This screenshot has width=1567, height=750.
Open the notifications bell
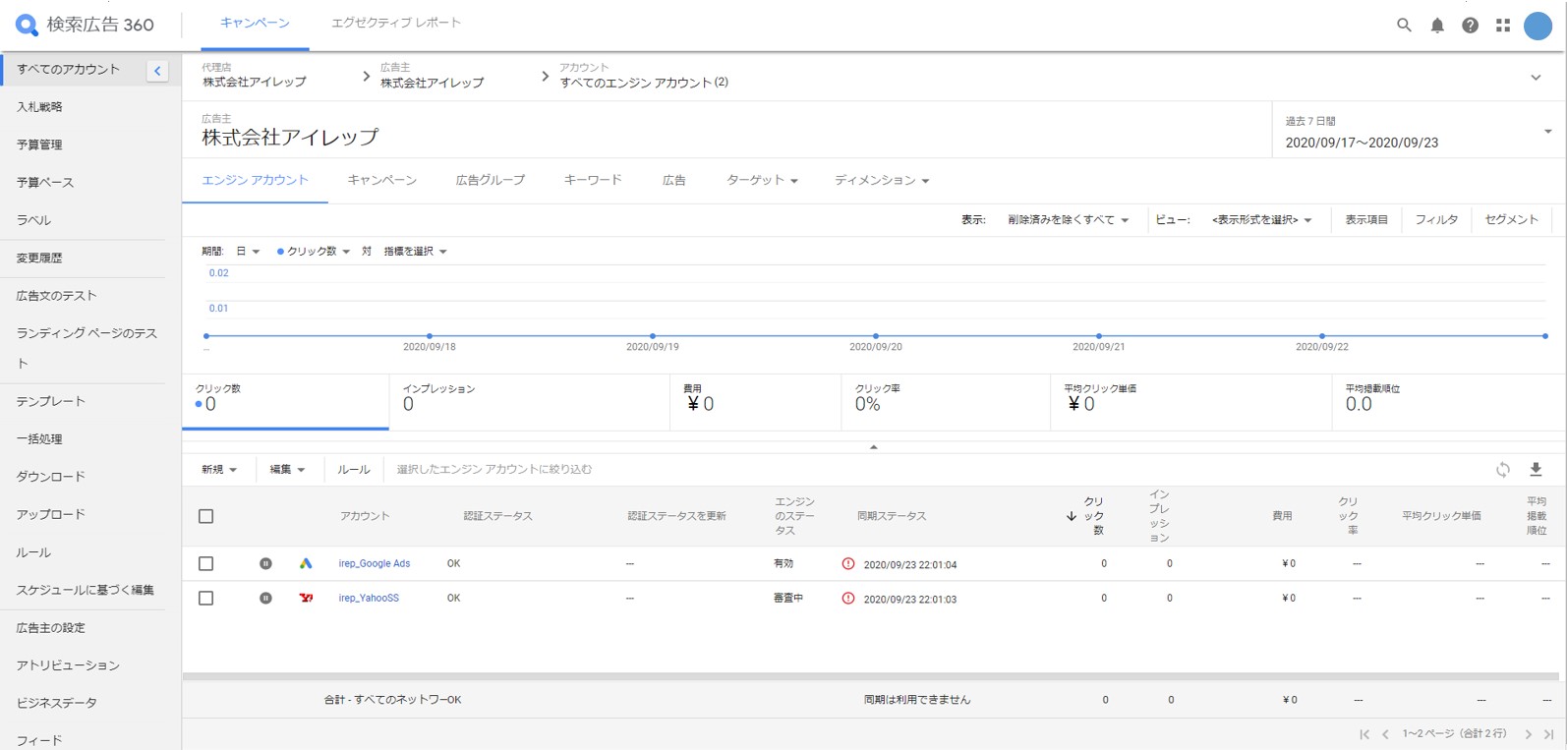(1437, 26)
